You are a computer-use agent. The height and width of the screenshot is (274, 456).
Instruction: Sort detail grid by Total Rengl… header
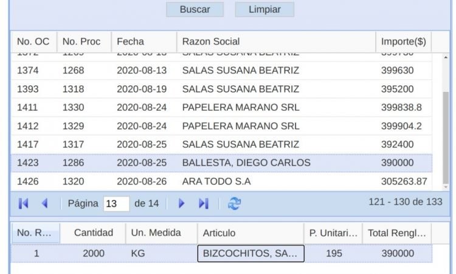397,233
